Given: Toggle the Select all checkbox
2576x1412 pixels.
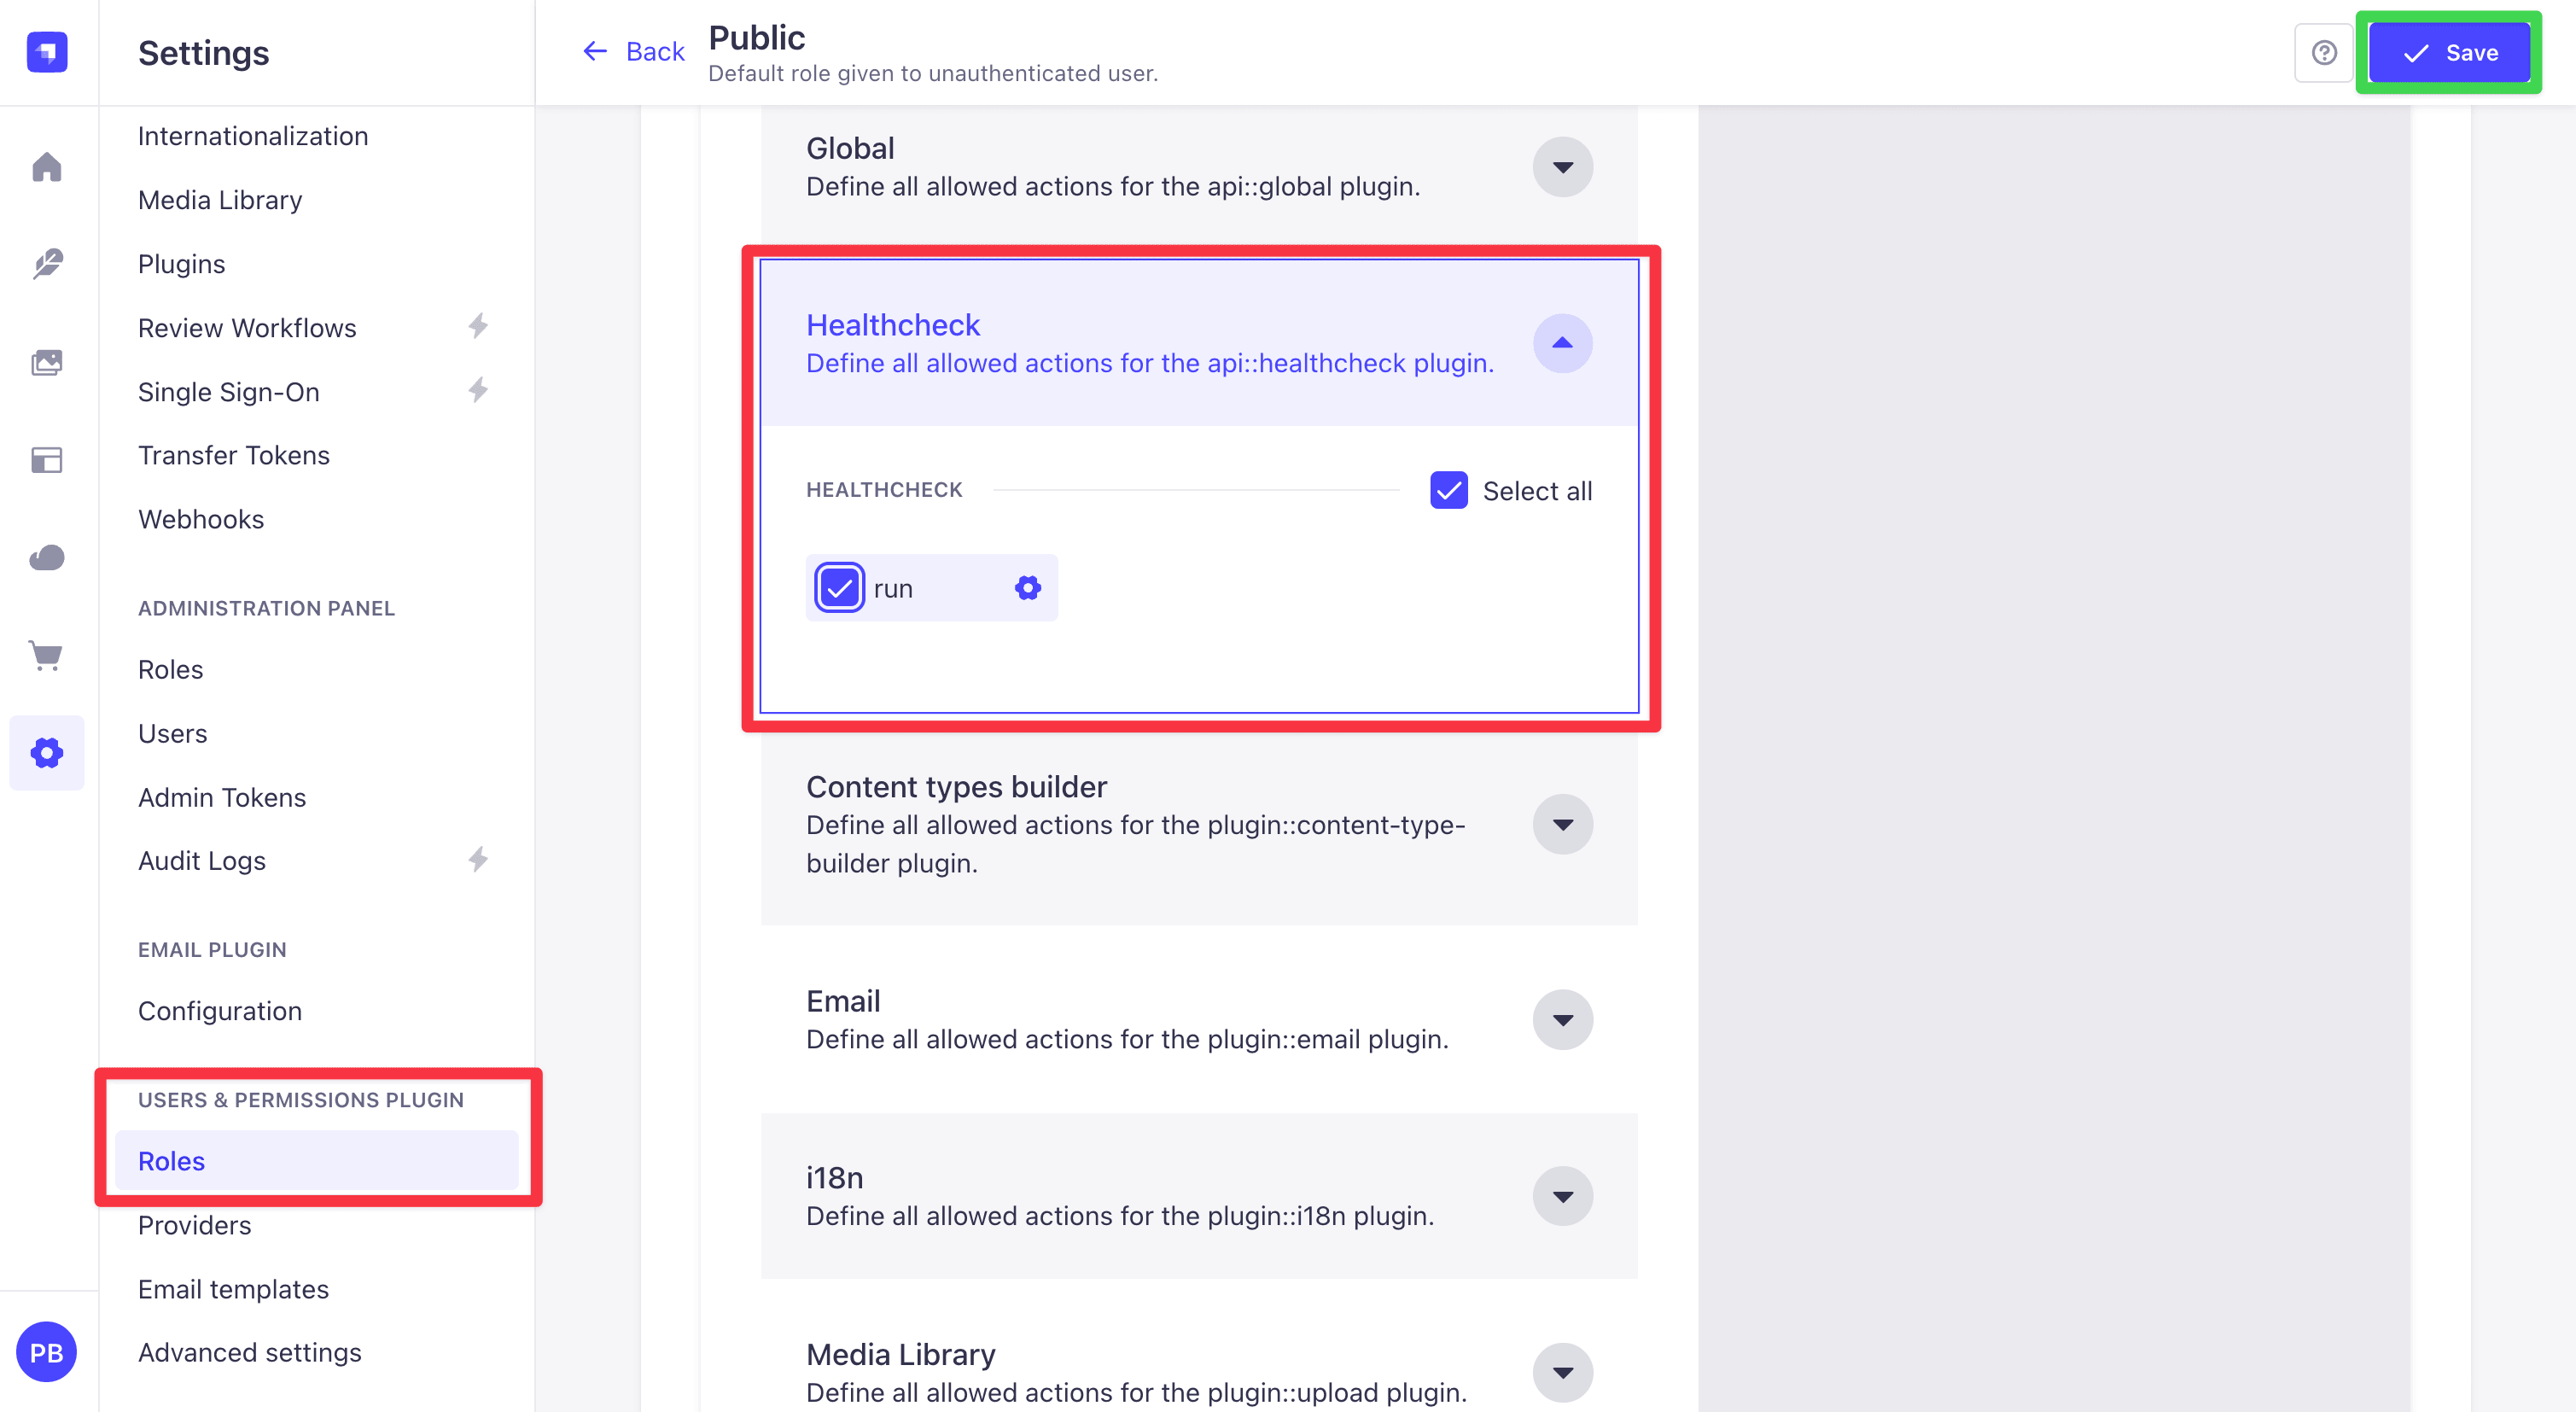Looking at the screenshot, I should coord(1449,490).
